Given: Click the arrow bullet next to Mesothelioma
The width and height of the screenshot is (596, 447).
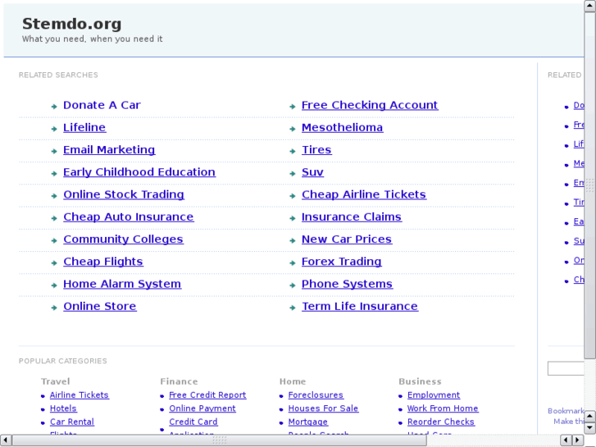Looking at the screenshot, I should pyautogui.click(x=293, y=129).
